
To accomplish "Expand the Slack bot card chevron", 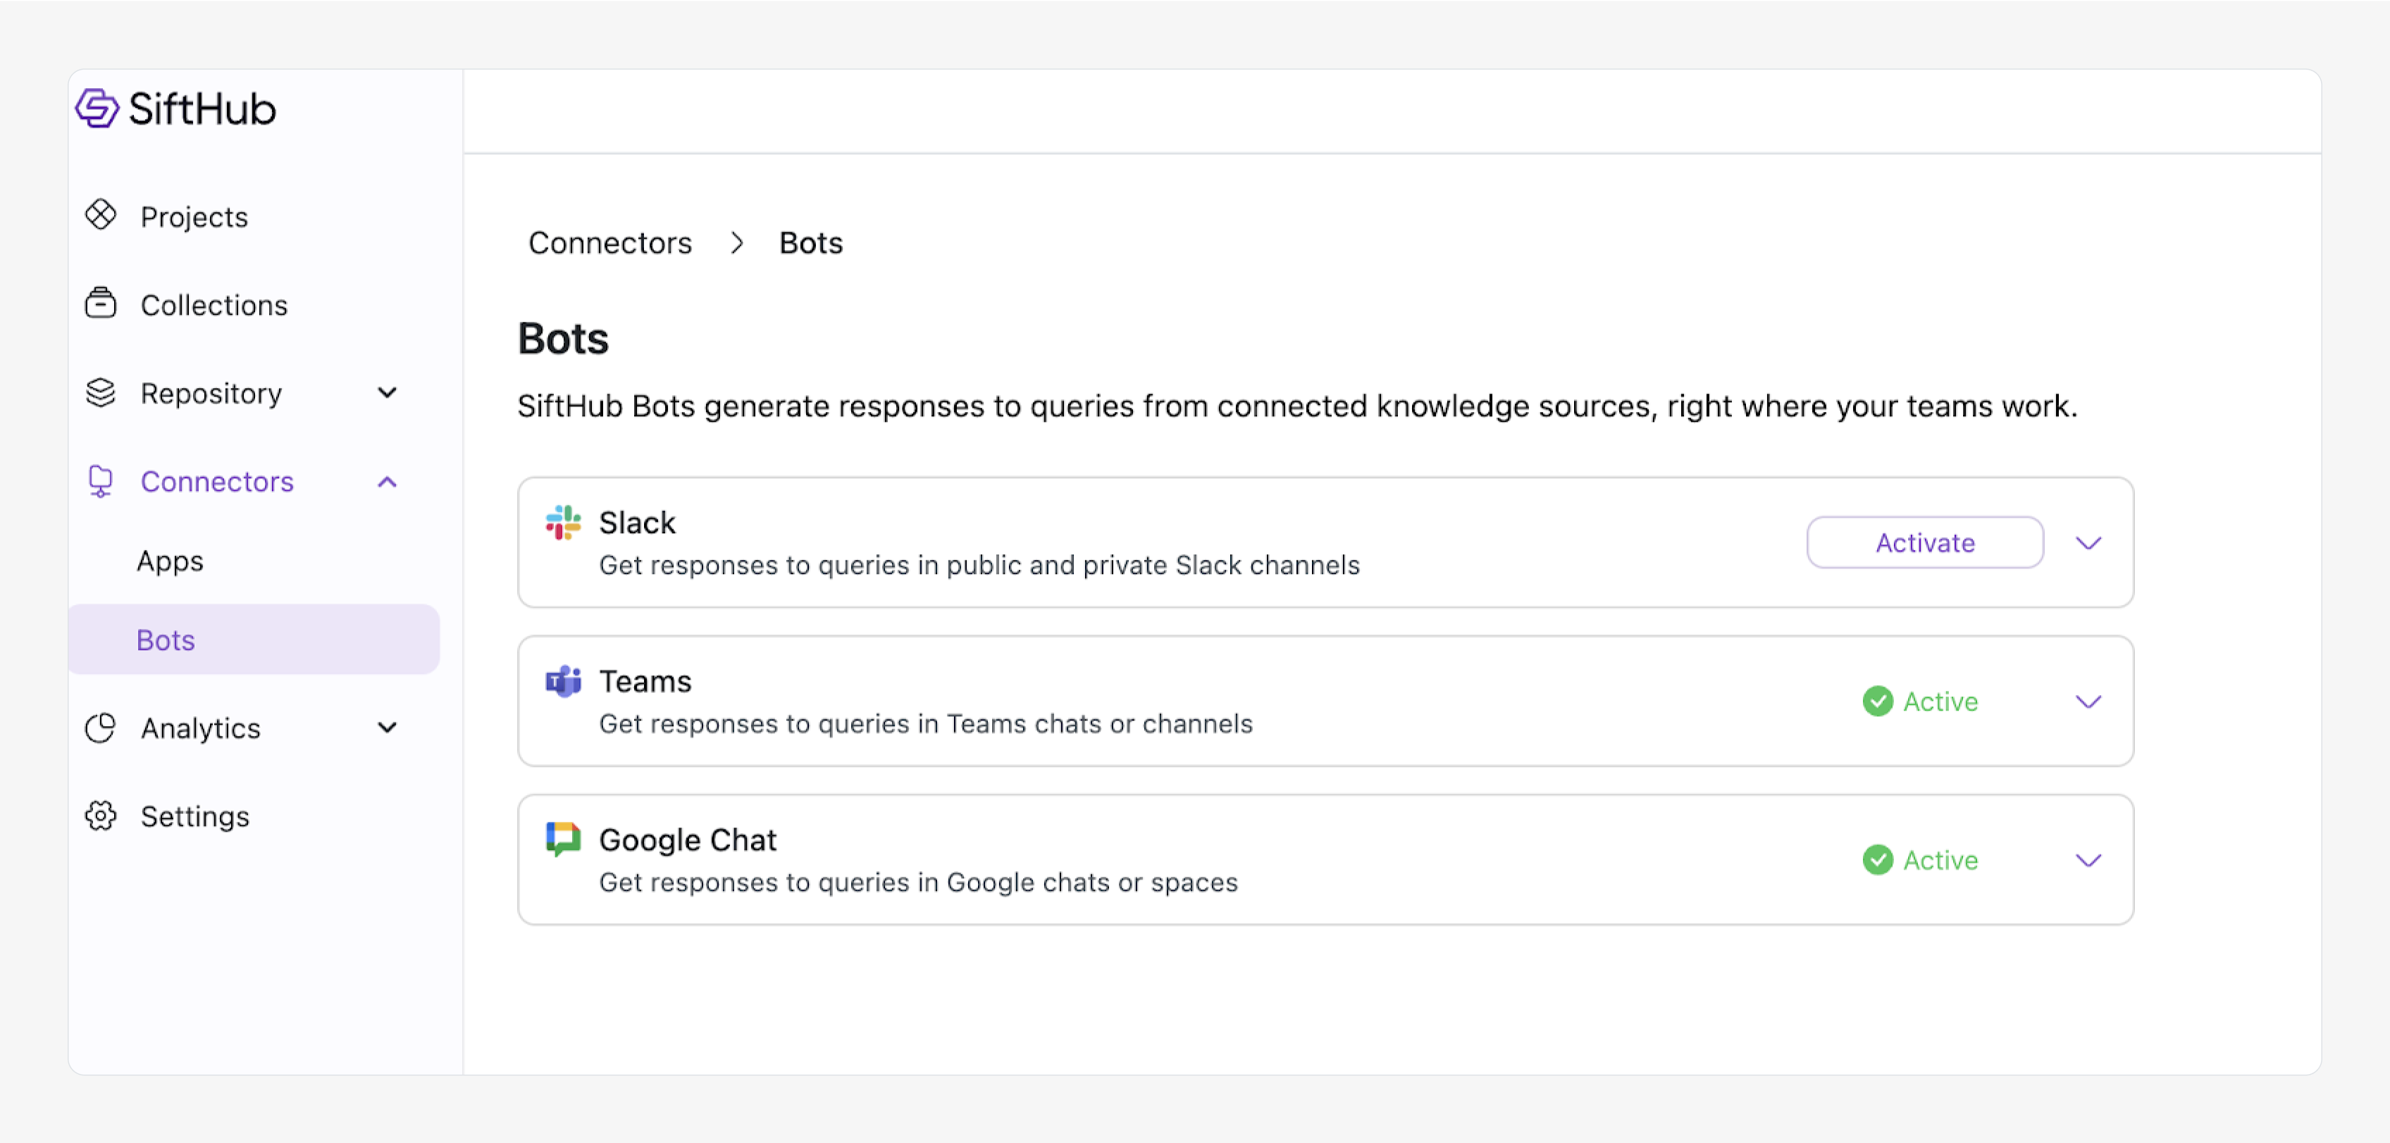I will (x=2088, y=543).
